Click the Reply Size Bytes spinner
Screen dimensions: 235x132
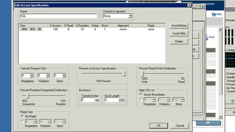[64, 121]
